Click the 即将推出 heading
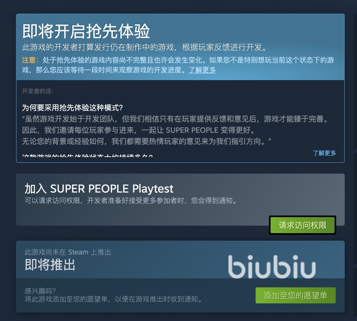Image resolution: width=357 pixels, height=321 pixels. click(x=50, y=265)
